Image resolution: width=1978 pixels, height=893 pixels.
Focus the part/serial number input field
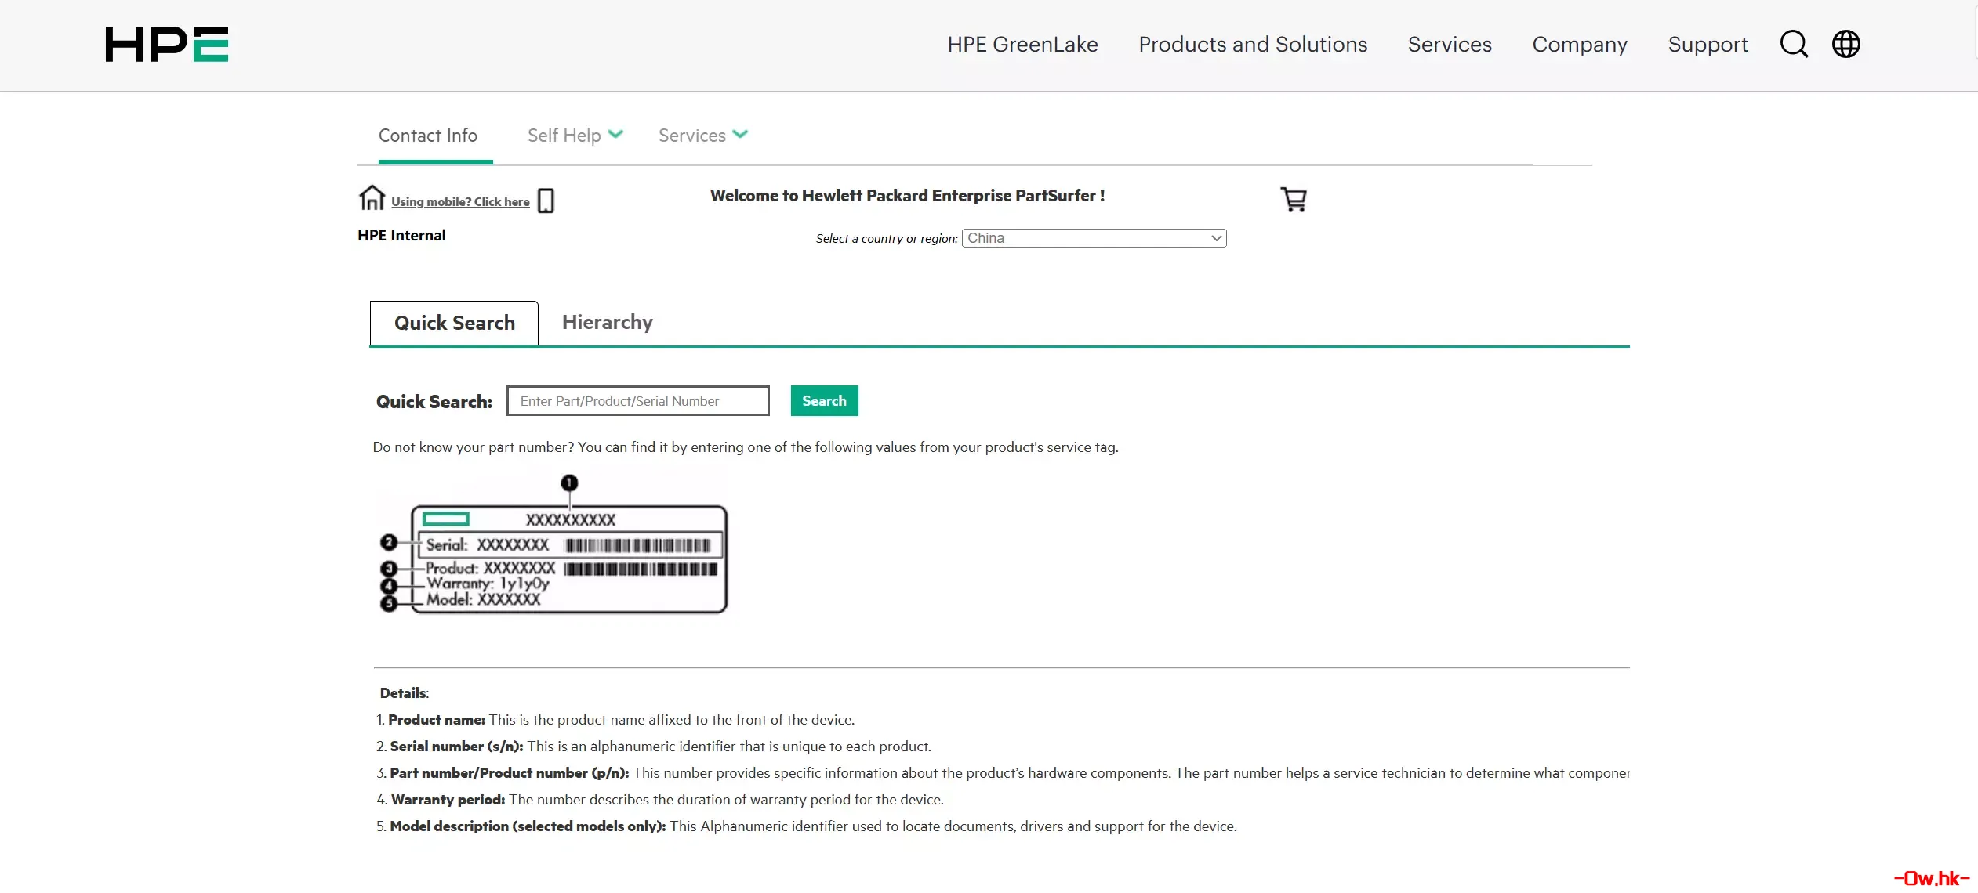[x=637, y=401]
